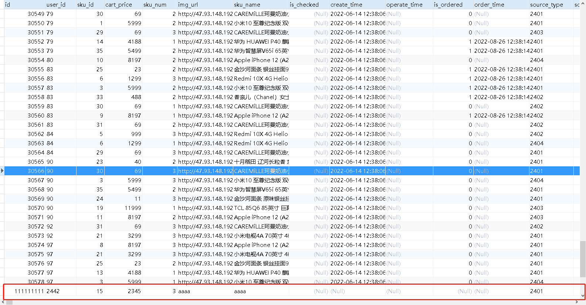Click create_time (Null) in last row
This screenshot has height=305, width=586.
(x=358, y=291)
